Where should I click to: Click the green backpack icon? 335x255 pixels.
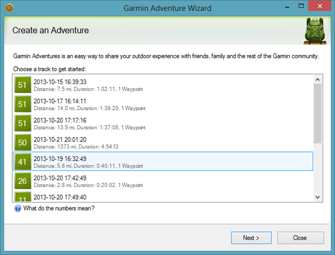(x=315, y=31)
